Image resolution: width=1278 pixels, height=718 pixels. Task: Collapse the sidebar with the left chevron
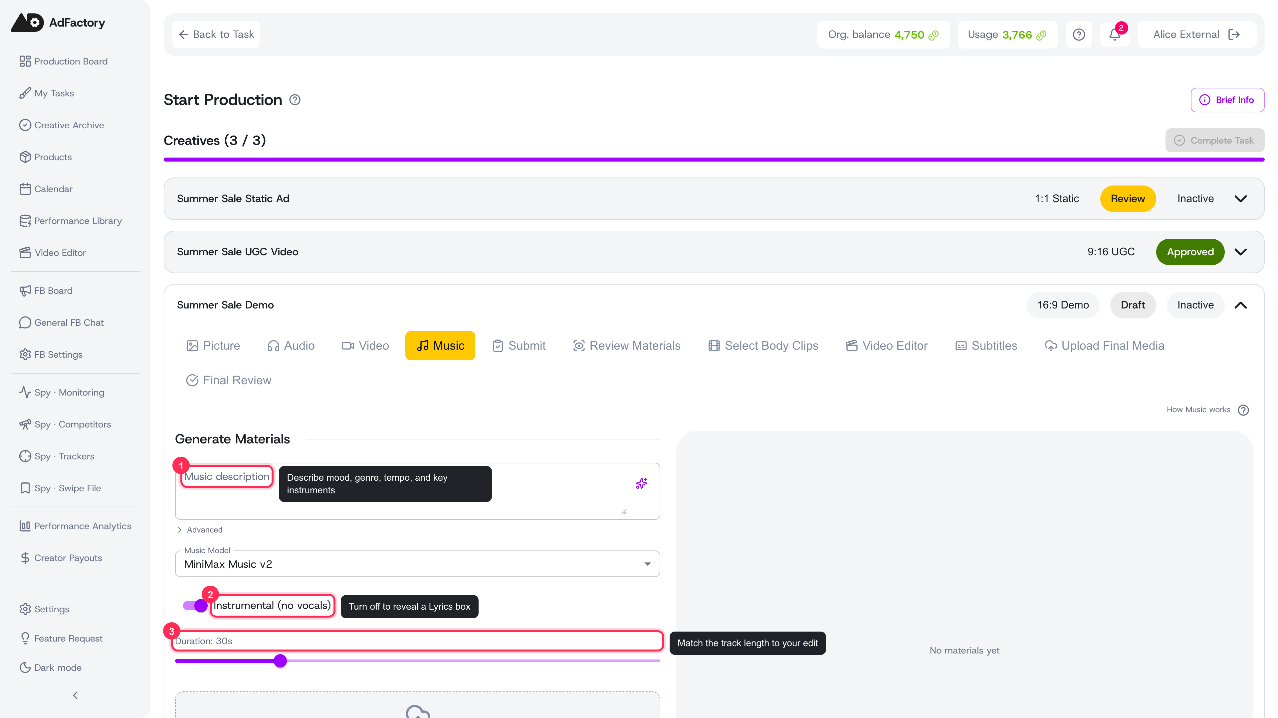pyautogui.click(x=76, y=695)
